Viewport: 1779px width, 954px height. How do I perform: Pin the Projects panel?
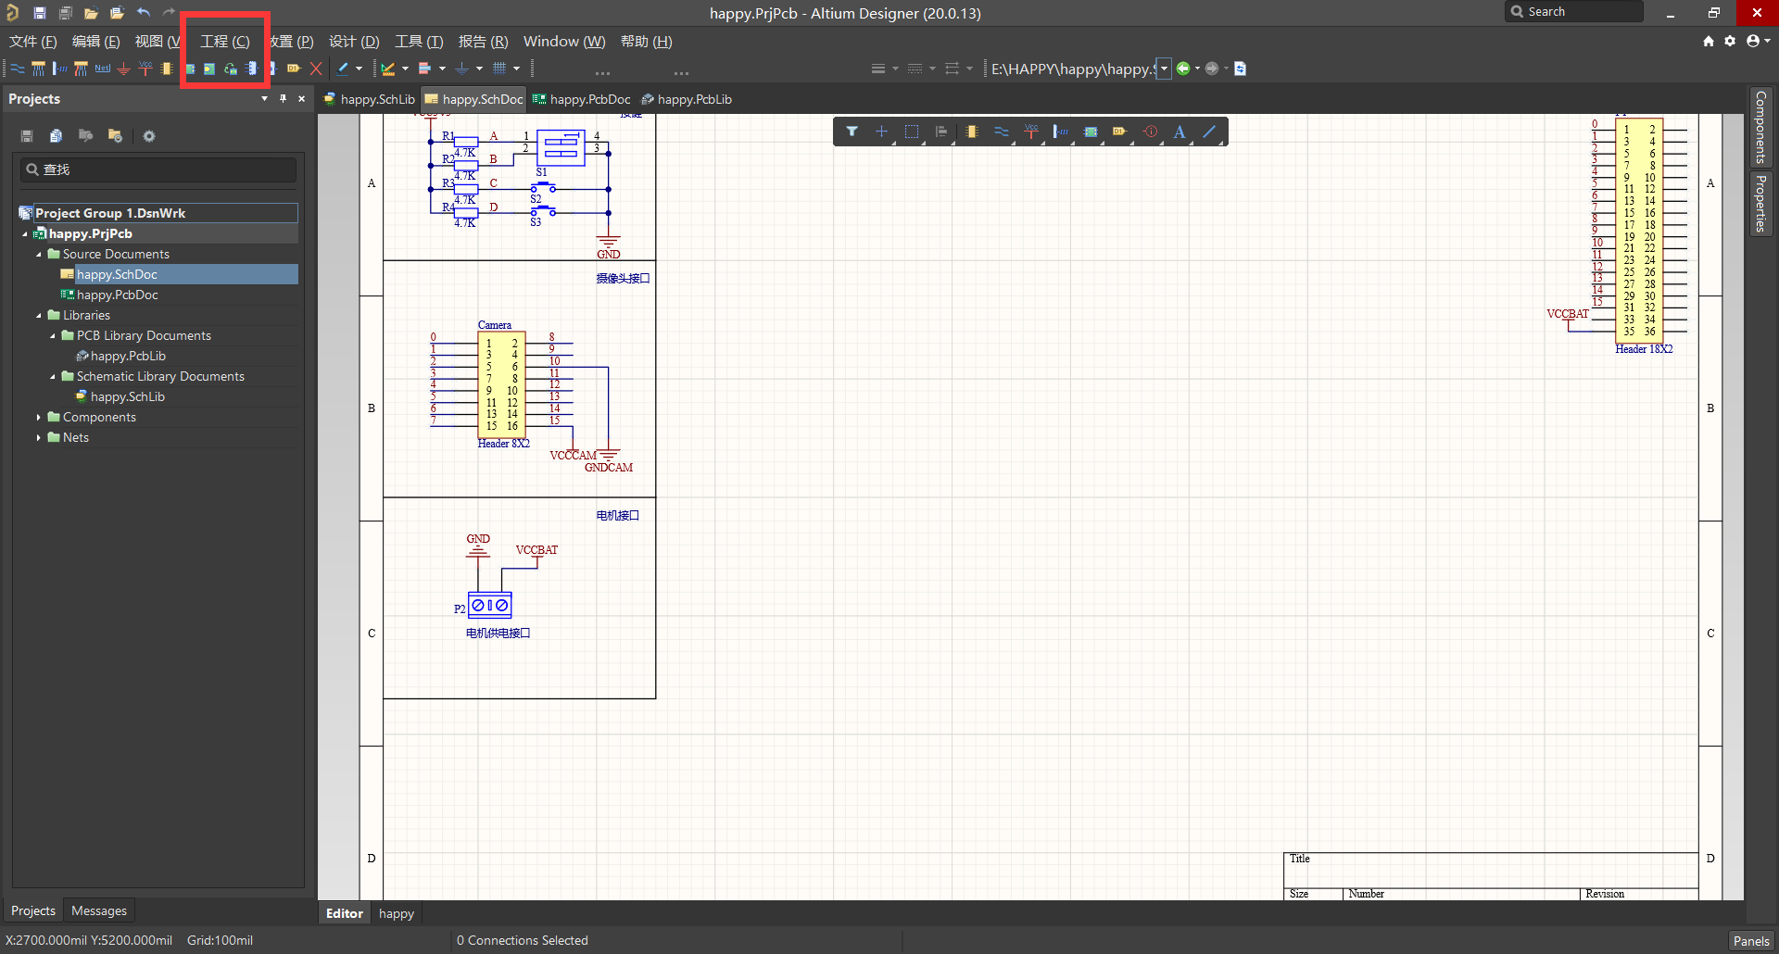(x=283, y=98)
